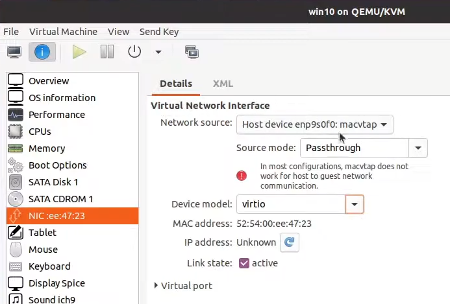Select the Tablet list entry label

coord(42,233)
